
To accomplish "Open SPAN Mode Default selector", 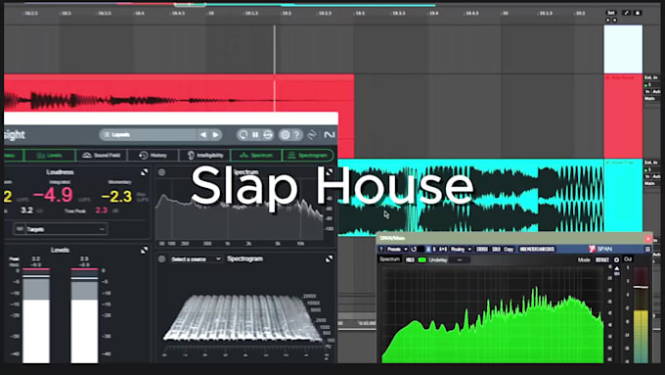I will (601, 259).
